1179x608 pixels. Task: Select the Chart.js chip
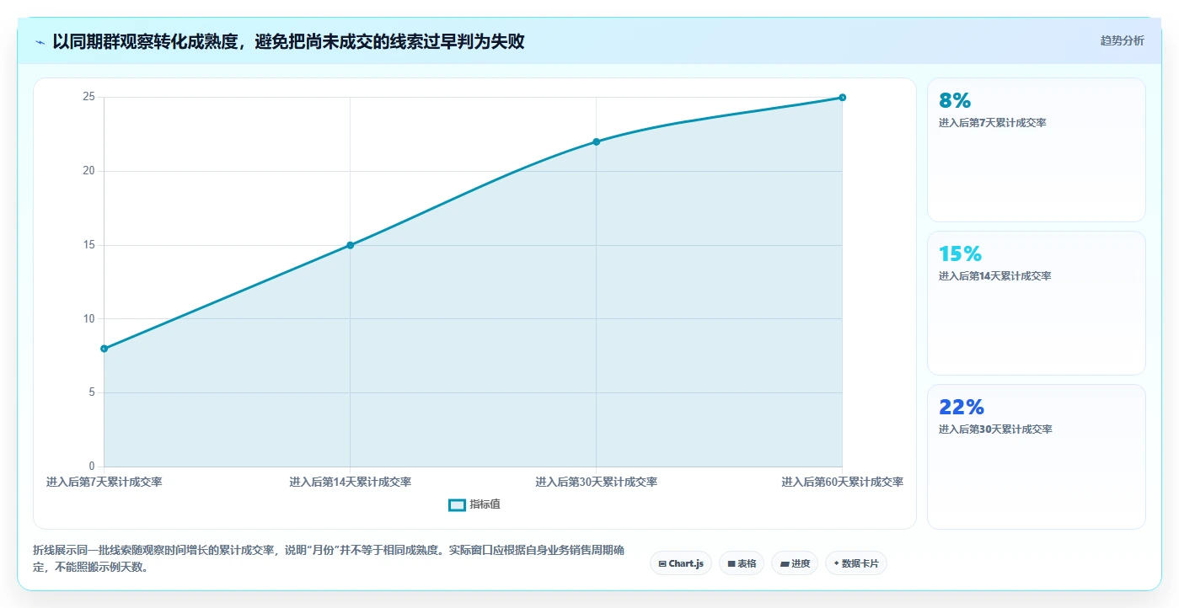681,563
